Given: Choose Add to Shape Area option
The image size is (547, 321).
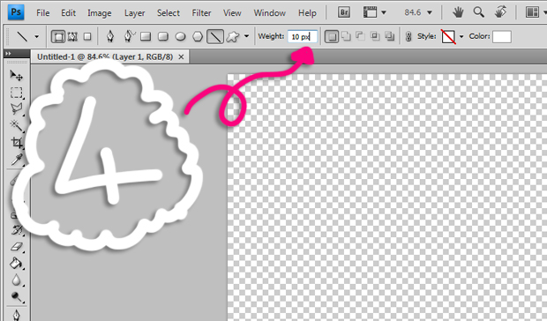Looking at the screenshot, I should click(346, 36).
